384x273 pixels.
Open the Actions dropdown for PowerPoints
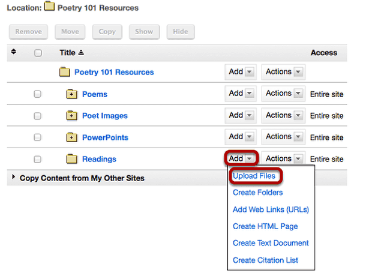click(x=283, y=137)
